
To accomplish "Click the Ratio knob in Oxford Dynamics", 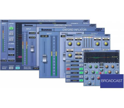I will click(x=70, y=55).
